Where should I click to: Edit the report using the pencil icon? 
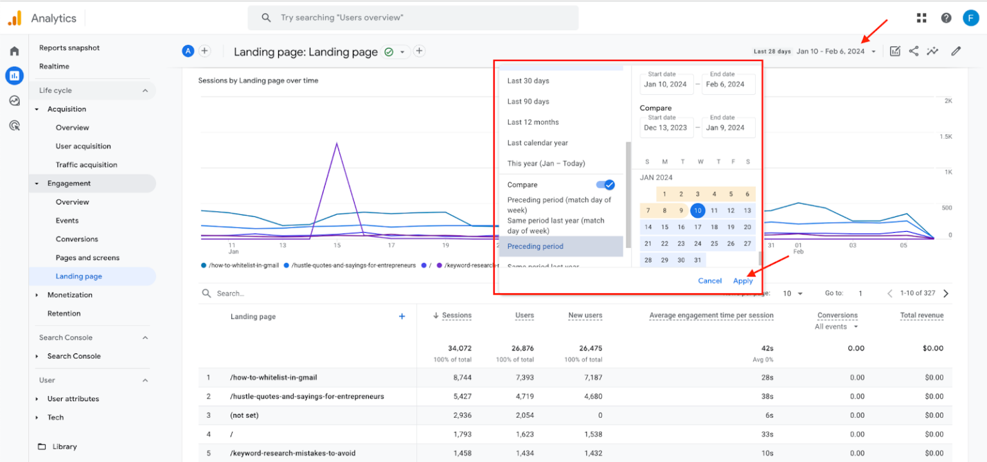[x=956, y=51]
